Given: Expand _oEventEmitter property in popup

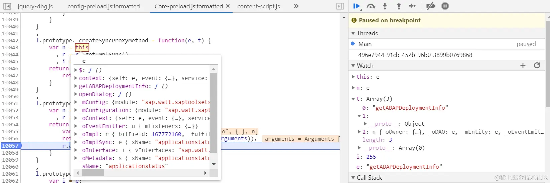Looking at the screenshot, I should tap(76, 126).
